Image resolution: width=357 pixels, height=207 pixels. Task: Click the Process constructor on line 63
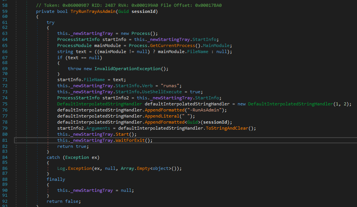pos(141,33)
